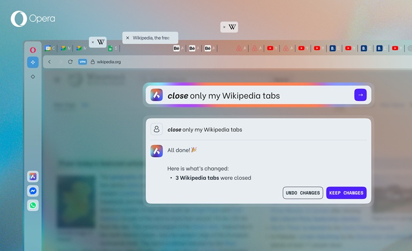
Task: Open YouTube tab between two Booking.com tabs
Action: point(350,48)
